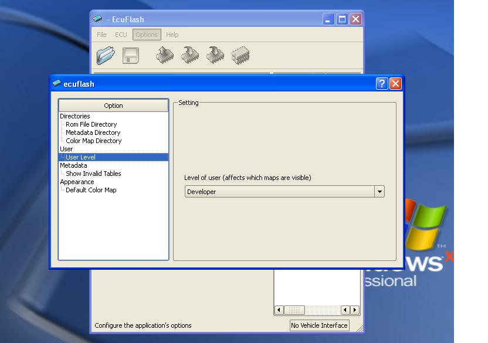Select Rom File Directory option
Viewport: 488px width, 343px height.
click(x=91, y=124)
